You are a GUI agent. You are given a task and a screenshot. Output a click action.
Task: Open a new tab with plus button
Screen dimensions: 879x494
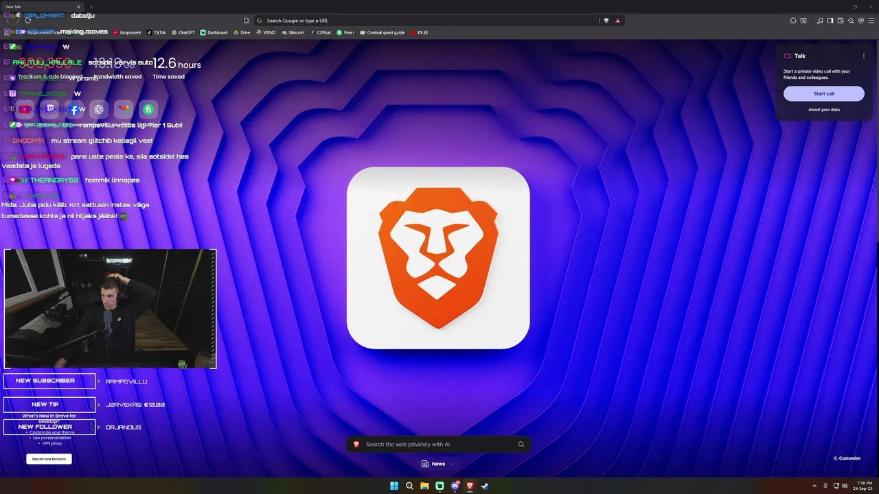pos(91,7)
